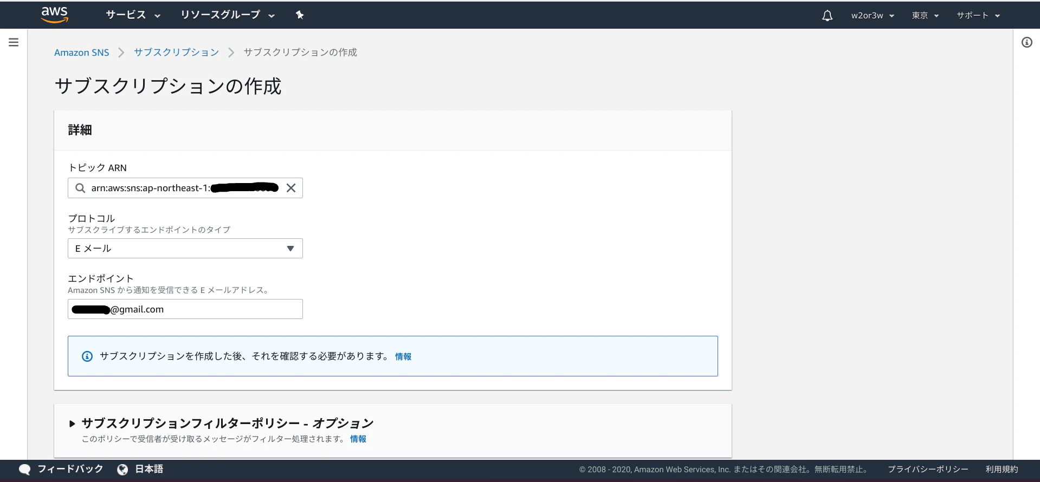Open the 東京 region selector
The image size is (1040, 482).
925,16
